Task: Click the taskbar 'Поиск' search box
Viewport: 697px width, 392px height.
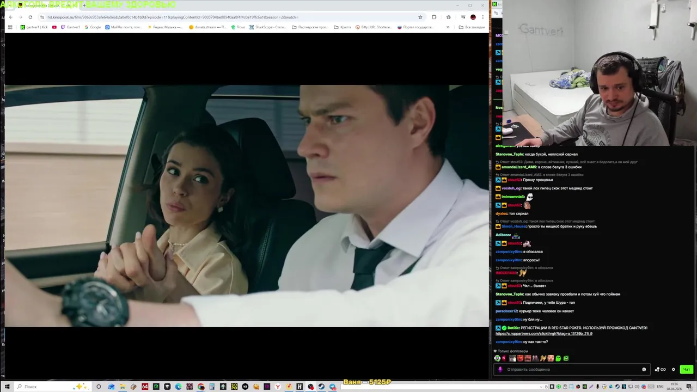Action: pyautogui.click(x=52, y=387)
